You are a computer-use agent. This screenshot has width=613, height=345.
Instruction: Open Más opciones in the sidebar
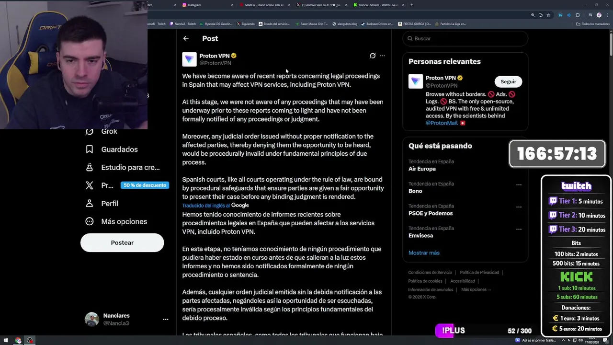[116, 222]
